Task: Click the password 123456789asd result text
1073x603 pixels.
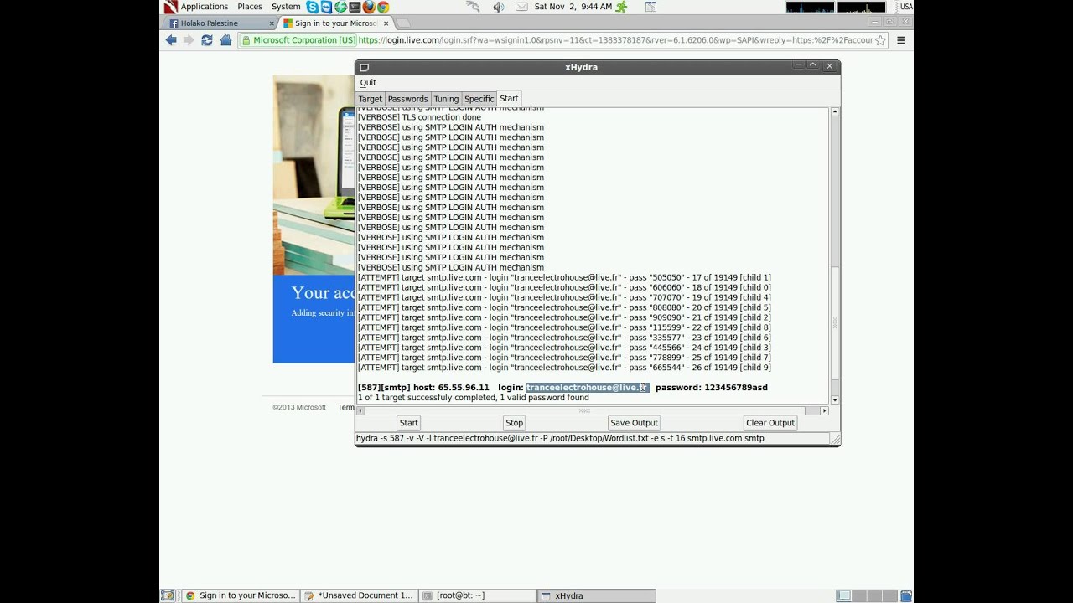Action: coord(712,388)
